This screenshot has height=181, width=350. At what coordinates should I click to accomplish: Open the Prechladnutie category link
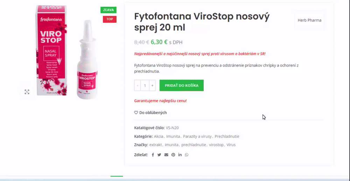point(227,136)
